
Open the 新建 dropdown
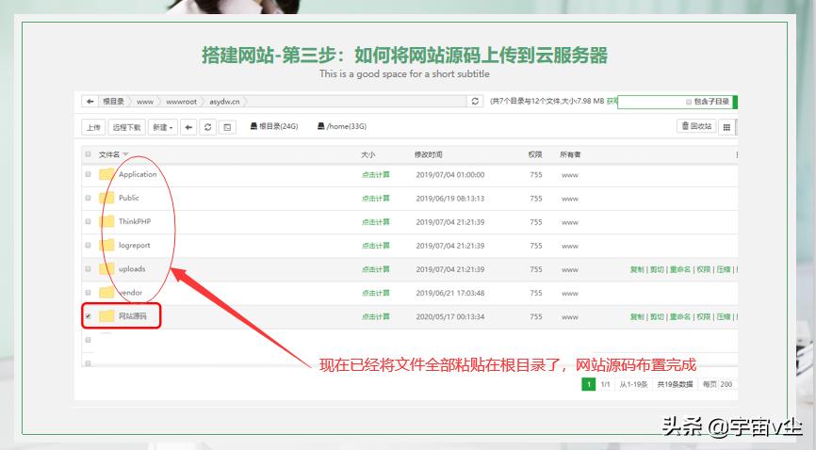pos(163,127)
